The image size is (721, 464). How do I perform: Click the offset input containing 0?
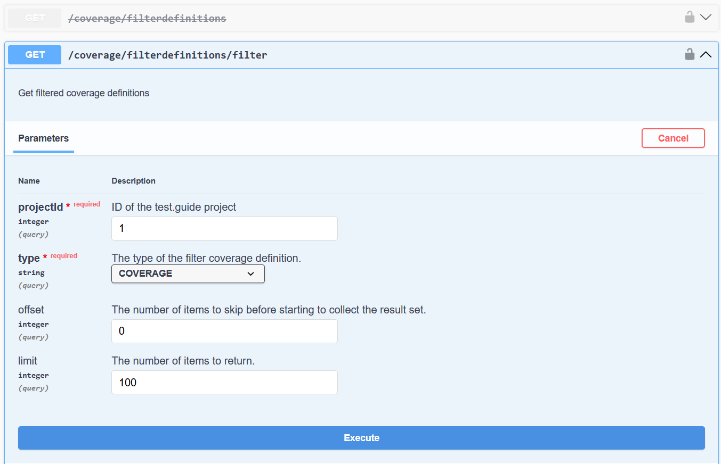pos(224,331)
